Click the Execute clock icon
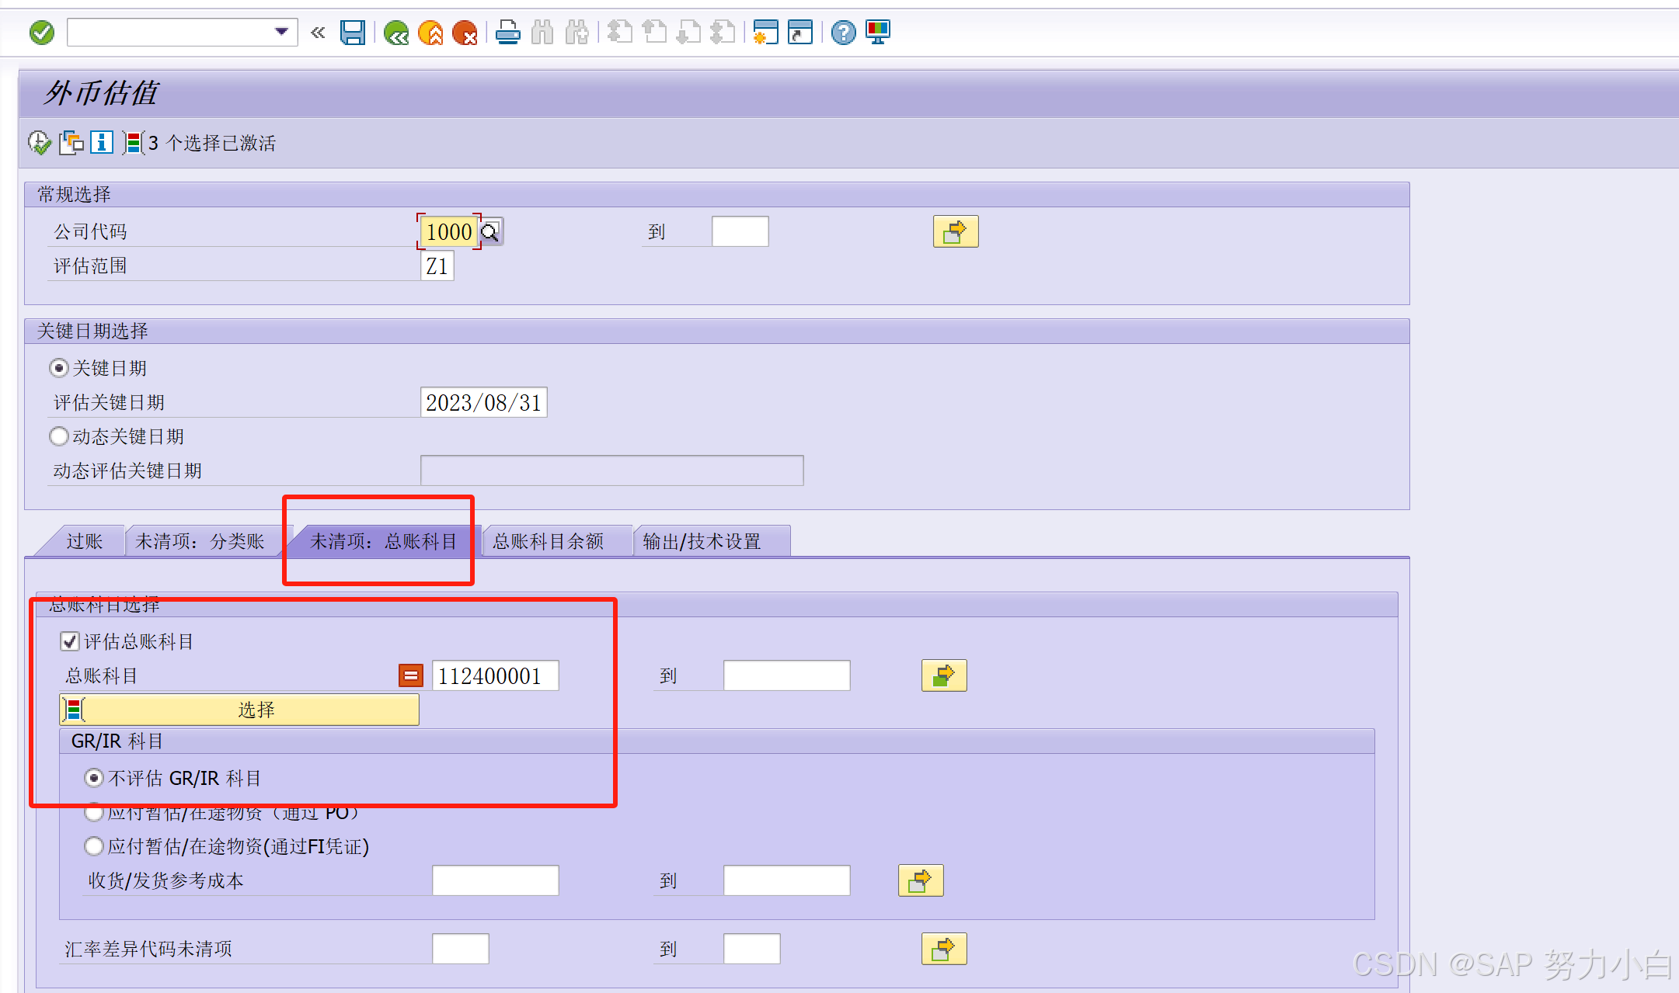This screenshot has width=1679, height=993. (x=39, y=143)
